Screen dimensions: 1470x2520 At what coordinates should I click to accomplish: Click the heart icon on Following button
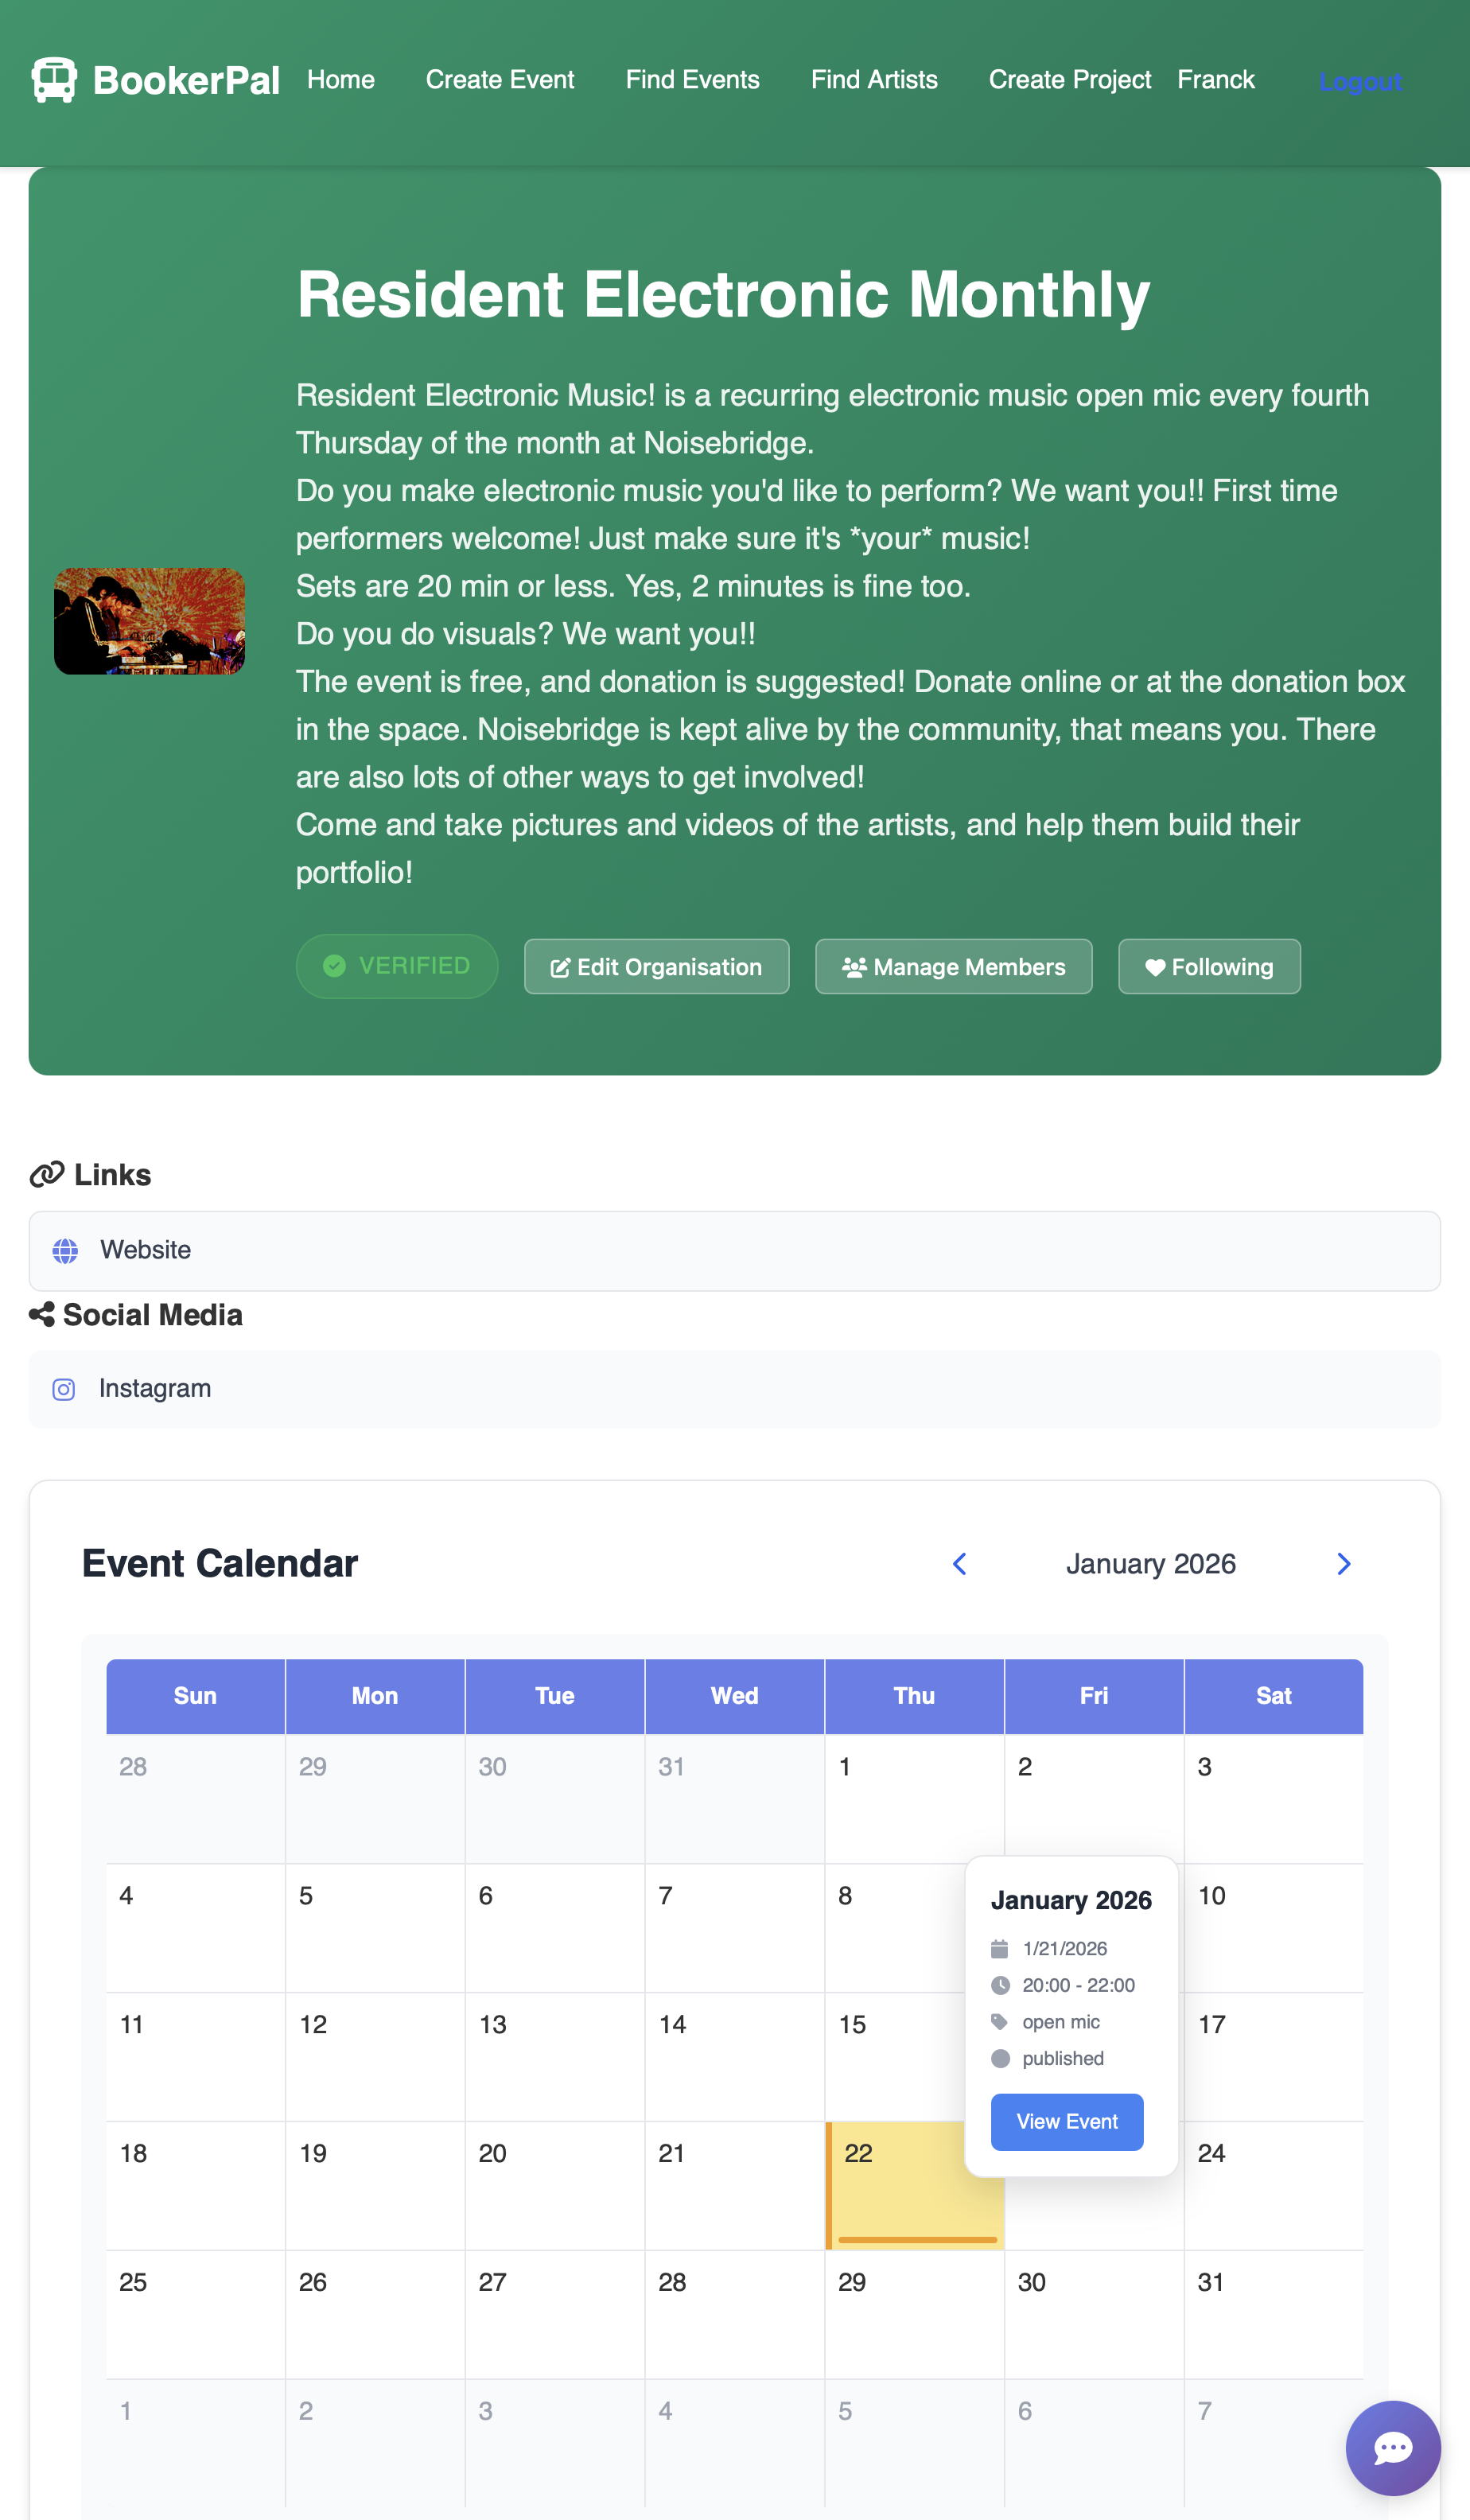(x=1154, y=966)
